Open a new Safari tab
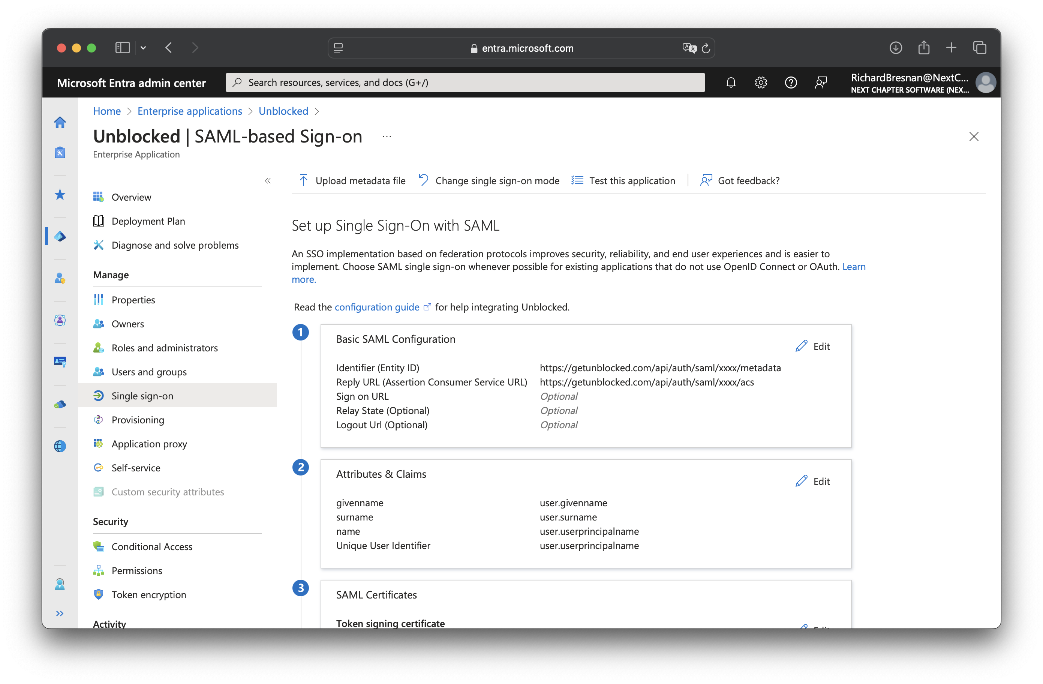Viewport: 1043px width, 684px height. point(951,48)
